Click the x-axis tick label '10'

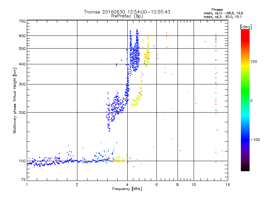coord(194,185)
